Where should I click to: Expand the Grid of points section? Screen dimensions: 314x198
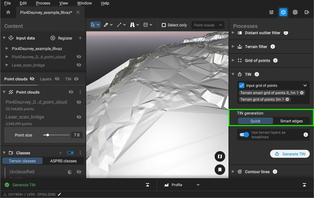pyautogui.click(x=233, y=60)
